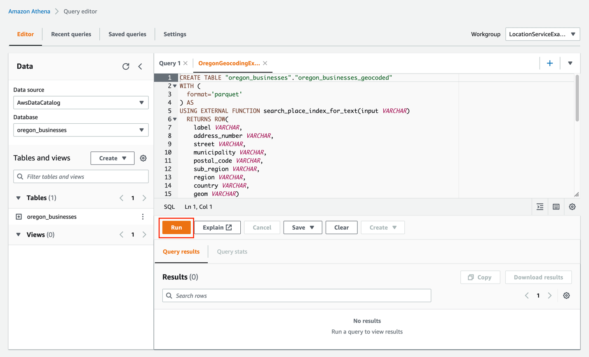
Task: Open the oregon_businesses three-dot actions menu
Action: tap(143, 216)
